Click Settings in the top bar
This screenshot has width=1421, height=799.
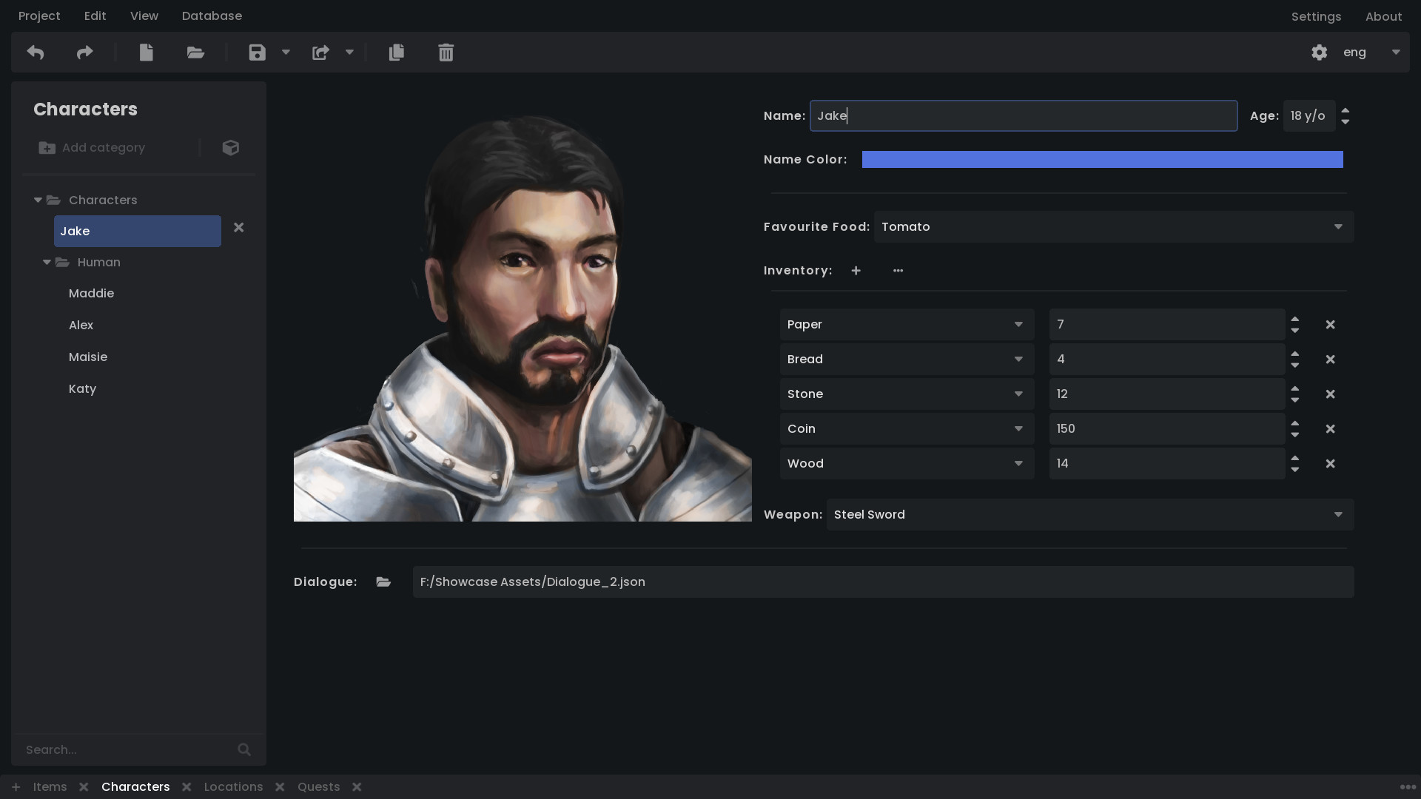coord(1317,16)
